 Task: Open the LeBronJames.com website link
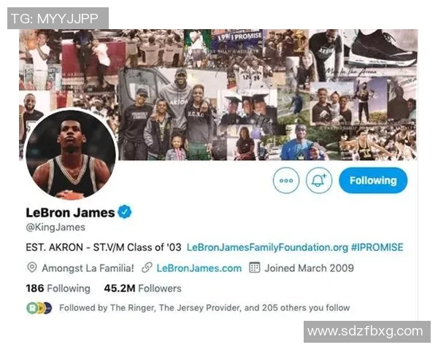tap(199, 268)
